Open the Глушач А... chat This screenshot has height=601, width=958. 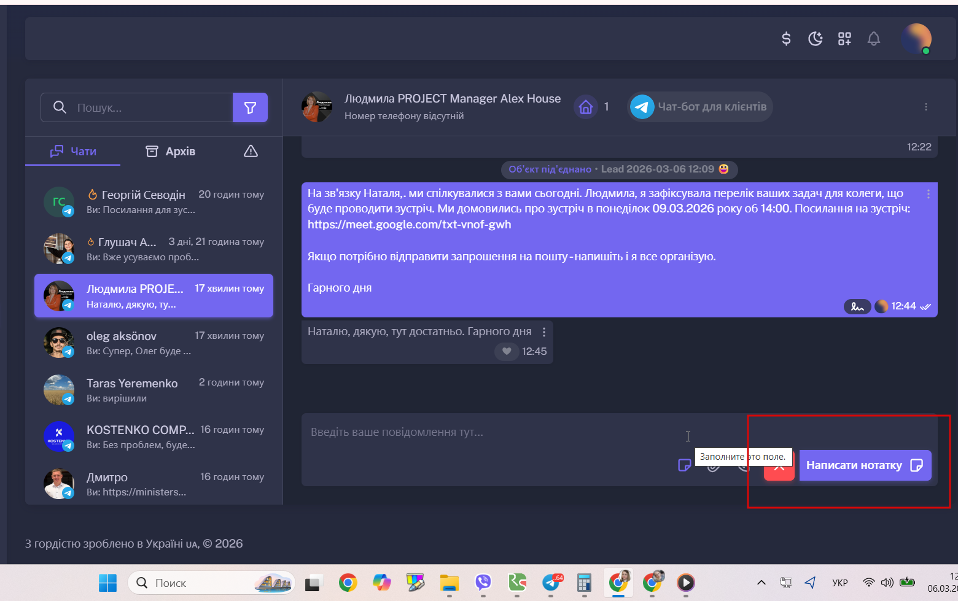coord(154,249)
